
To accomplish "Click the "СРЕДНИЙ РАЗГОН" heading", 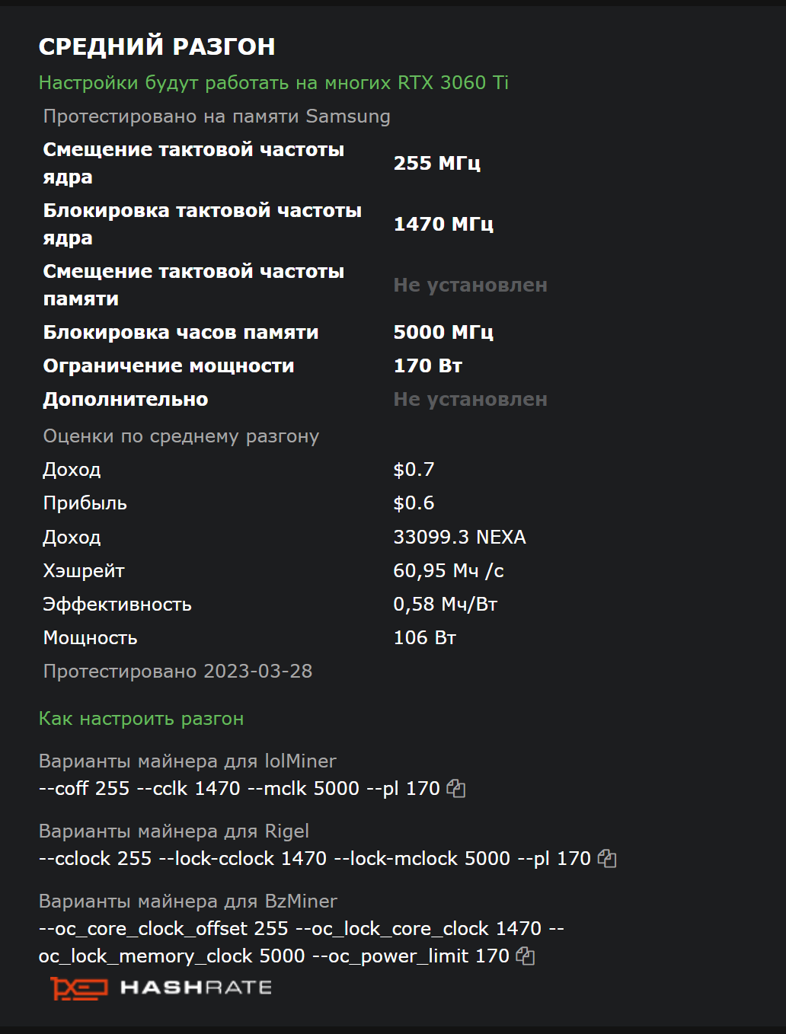I will click(x=157, y=46).
